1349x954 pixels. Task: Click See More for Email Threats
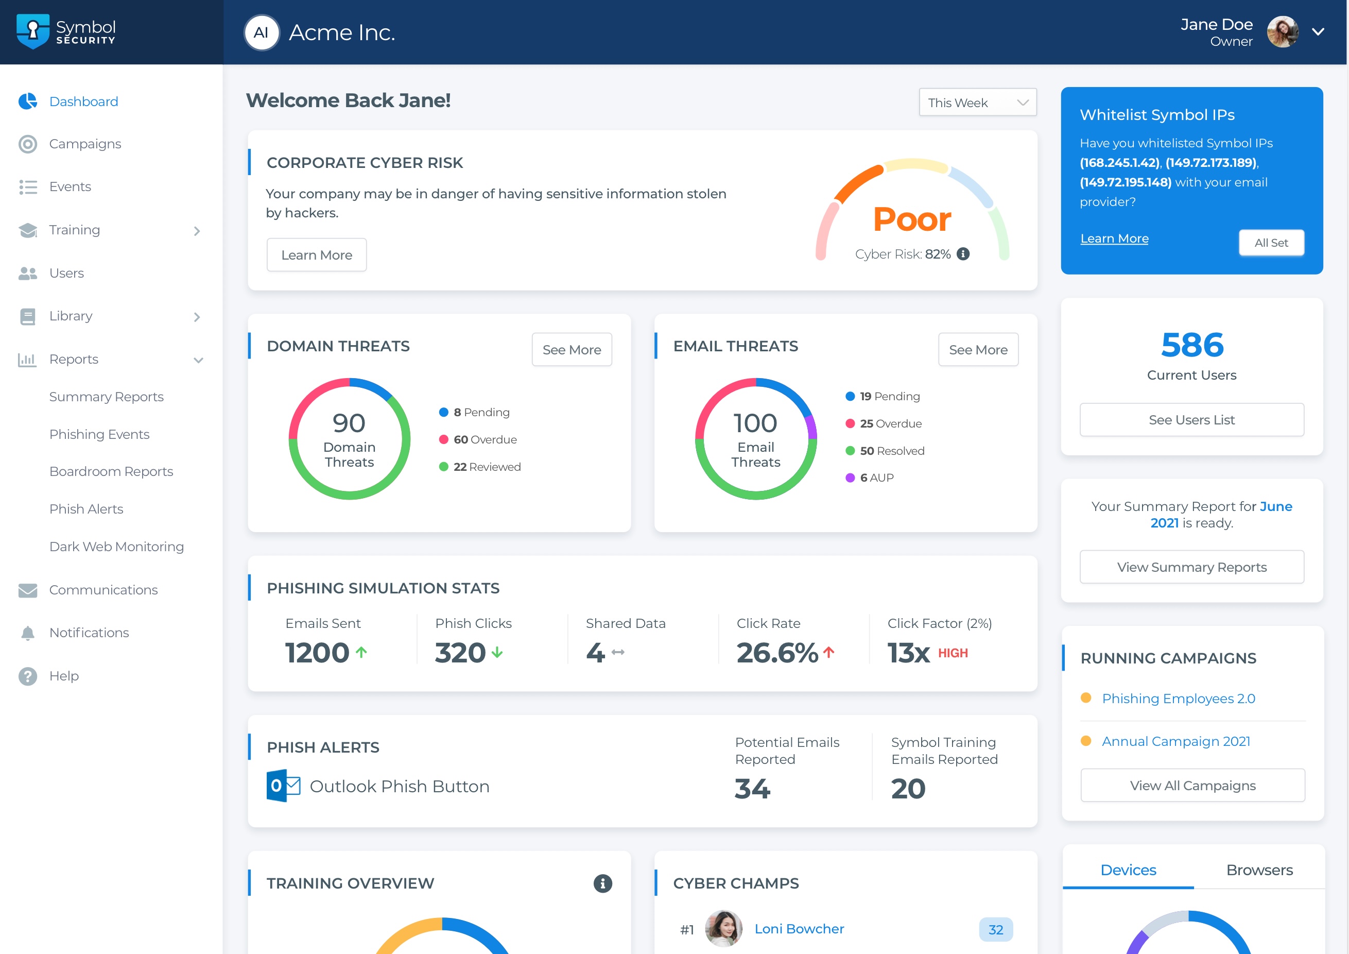(978, 350)
